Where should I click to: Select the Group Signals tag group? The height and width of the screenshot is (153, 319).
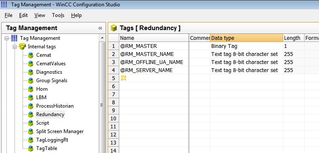[52, 81]
